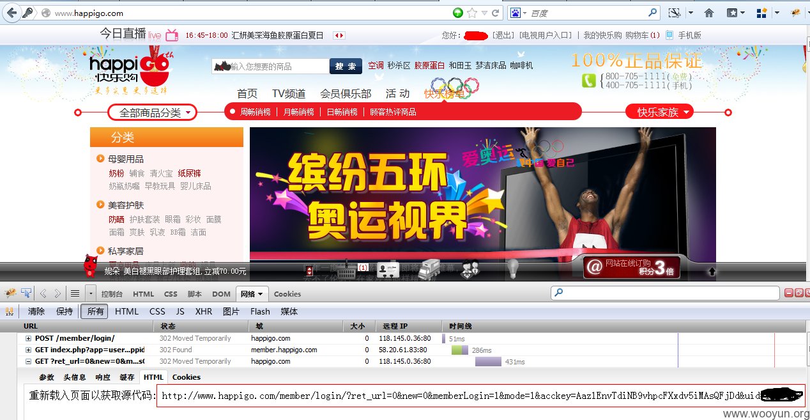Go to TV频道 nav link
The height and width of the screenshot is (420, 810).
[x=289, y=93]
